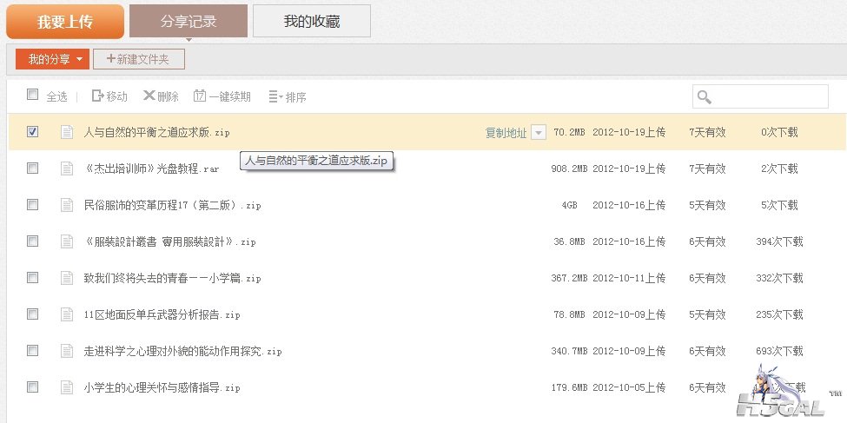Viewport: 847px width, 423px height.
Task: Switch to the 分享记录 tab
Action: [x=189, y=21]
